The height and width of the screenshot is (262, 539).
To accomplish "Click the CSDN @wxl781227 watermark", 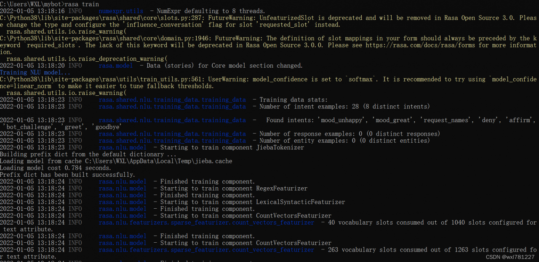I will 510,257.
